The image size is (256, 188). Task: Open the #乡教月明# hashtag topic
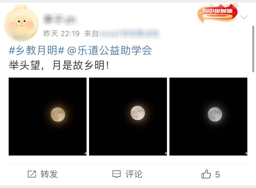click(36, 50)
